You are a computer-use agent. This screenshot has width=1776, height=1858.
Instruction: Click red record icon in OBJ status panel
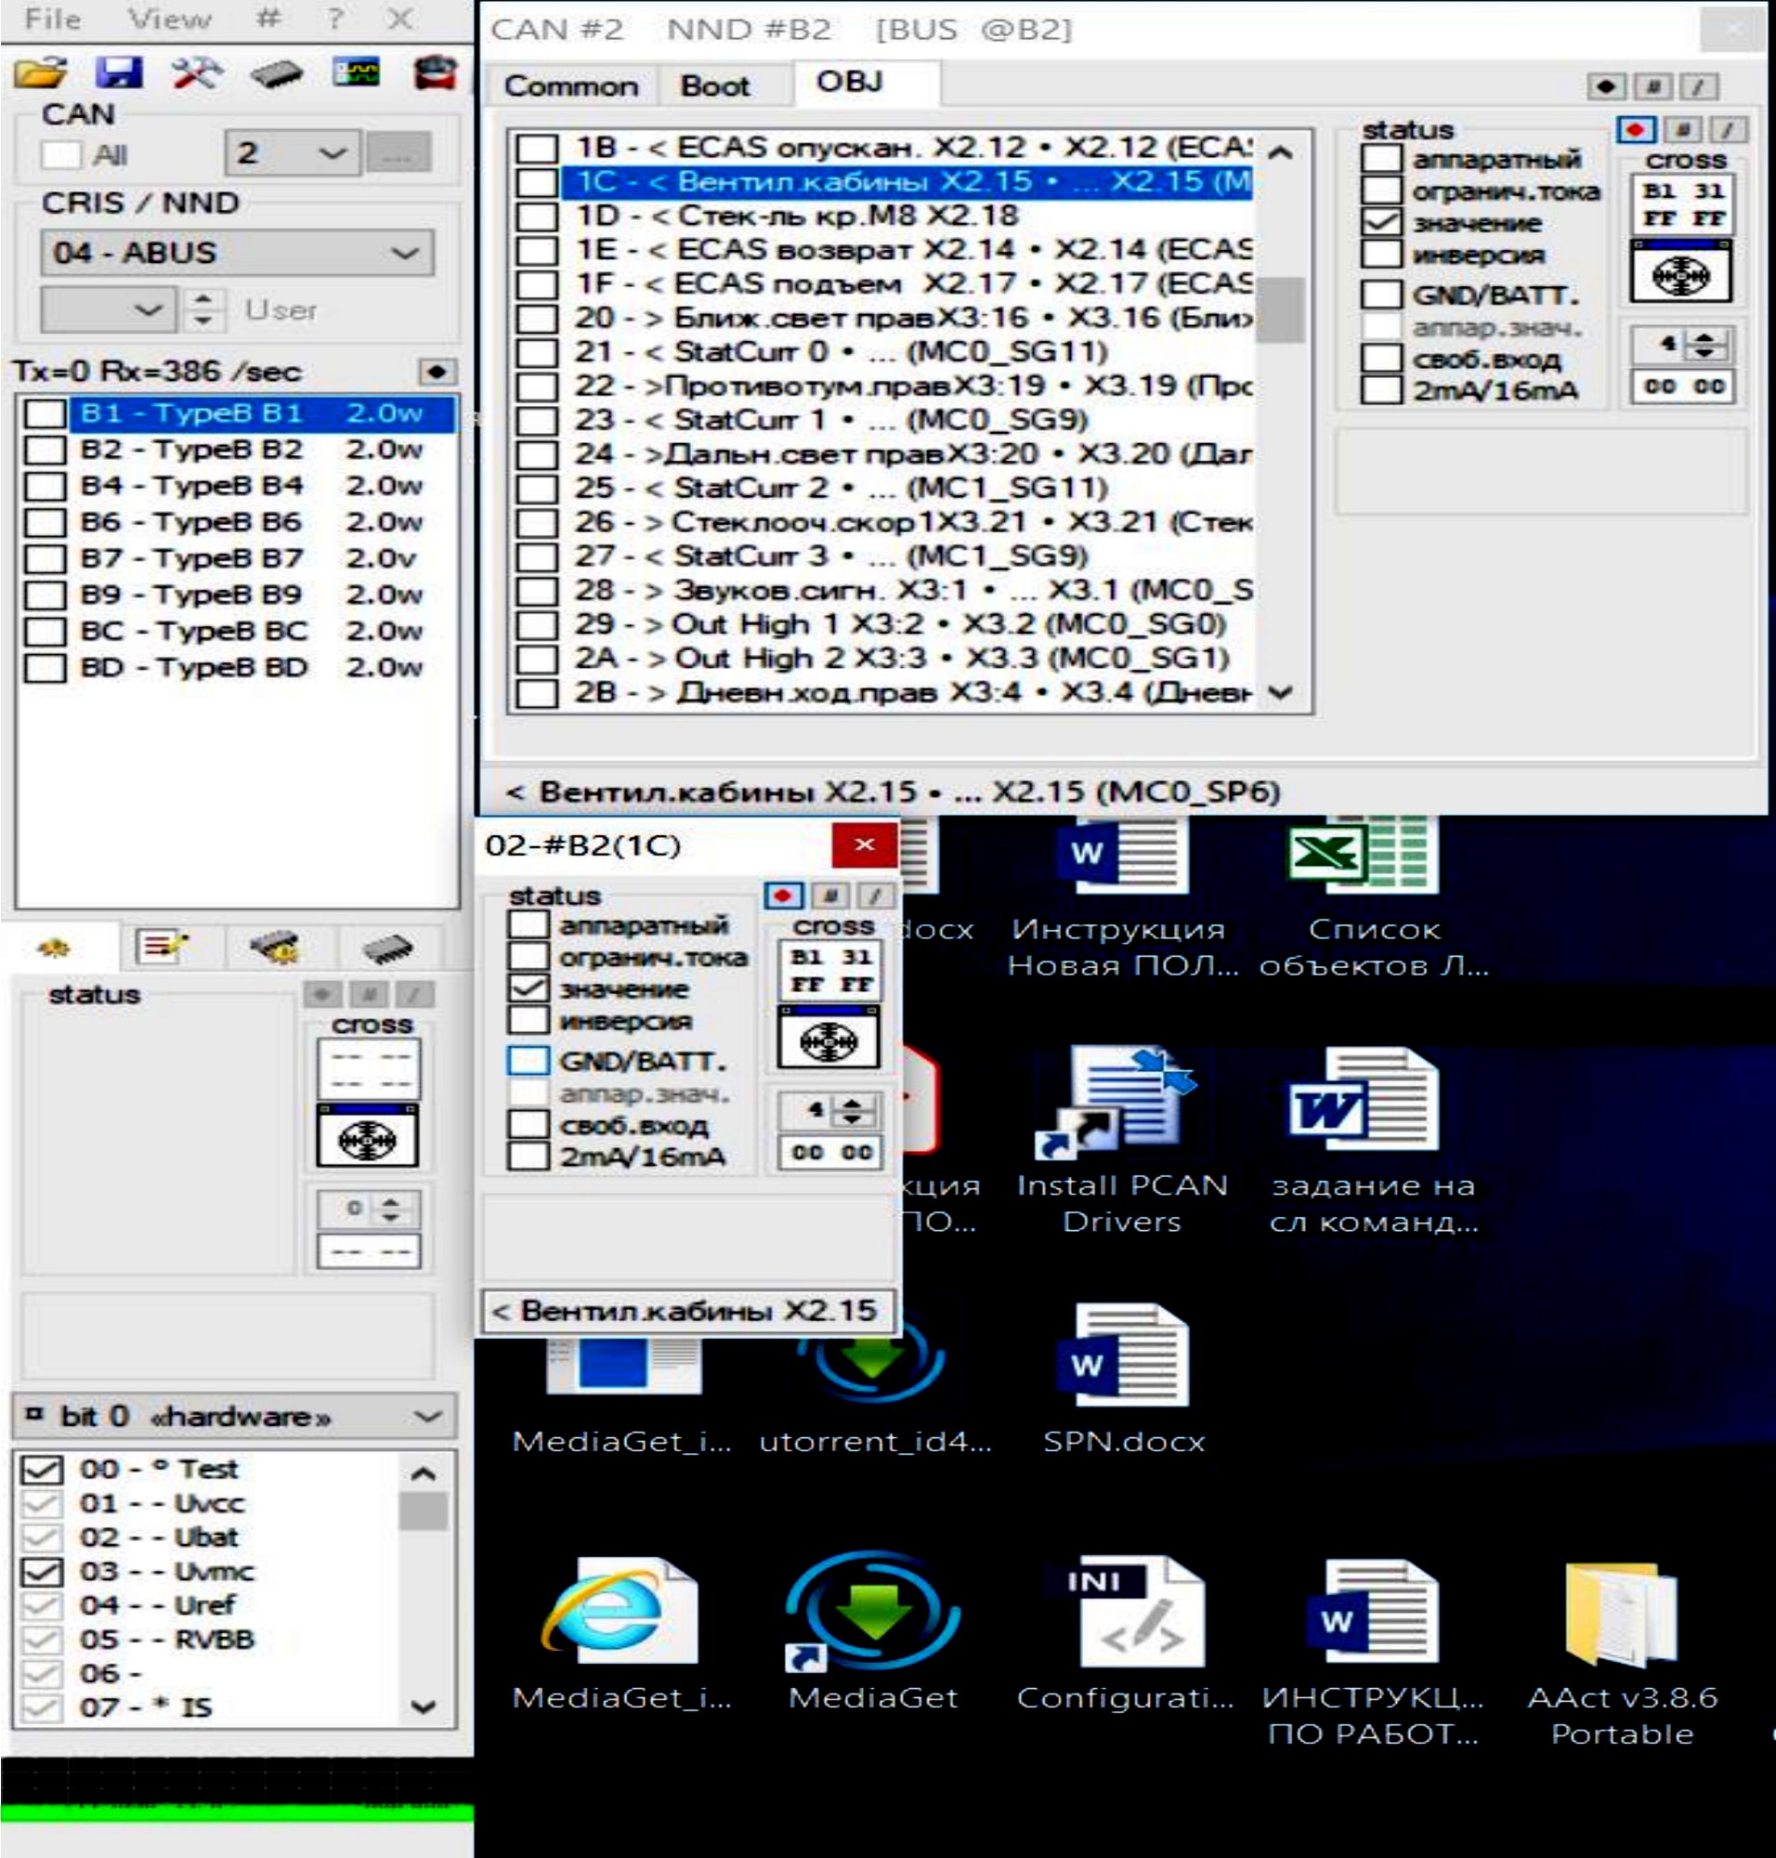coord(1635,130)
